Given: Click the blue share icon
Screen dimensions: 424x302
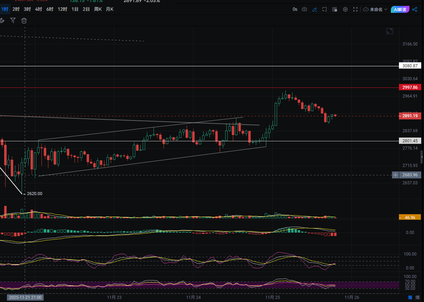Looking at the screenshot, I should pos(415,9).
